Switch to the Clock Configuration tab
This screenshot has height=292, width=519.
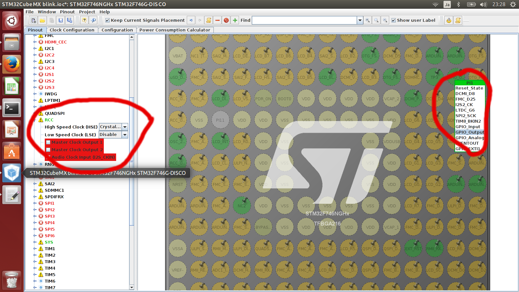(x=72, y=30)
